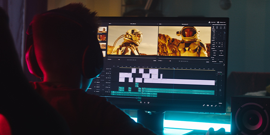The image size is (270, 135).
Task: Jump to last frame in left viewer
Action: coord(135,60)
